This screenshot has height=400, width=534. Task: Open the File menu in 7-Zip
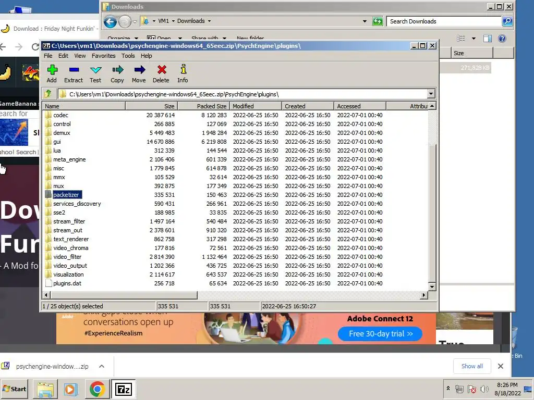tap(48, 56)
